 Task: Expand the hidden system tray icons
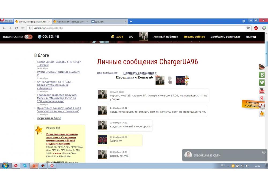228,166
